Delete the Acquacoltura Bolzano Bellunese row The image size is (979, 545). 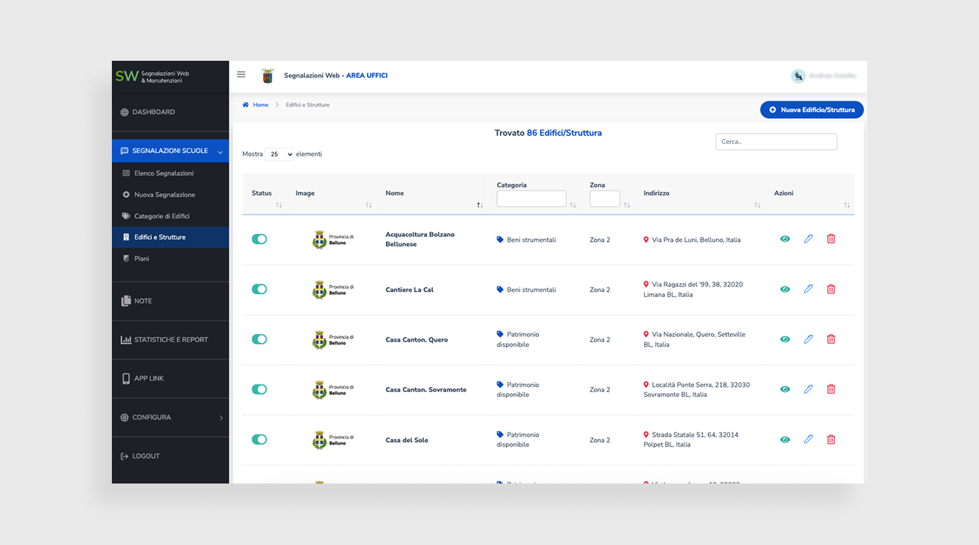click(831, 239)
